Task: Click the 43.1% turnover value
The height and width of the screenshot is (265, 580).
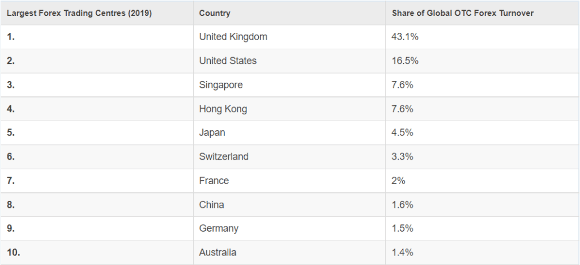Action: (x=405, y=37)
